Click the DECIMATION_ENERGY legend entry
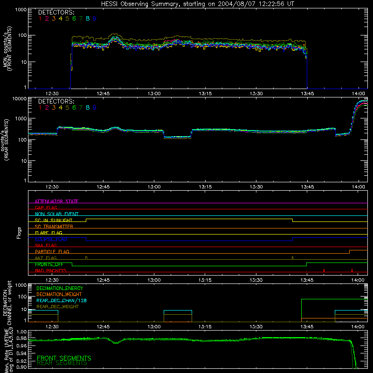 point(60,288)
